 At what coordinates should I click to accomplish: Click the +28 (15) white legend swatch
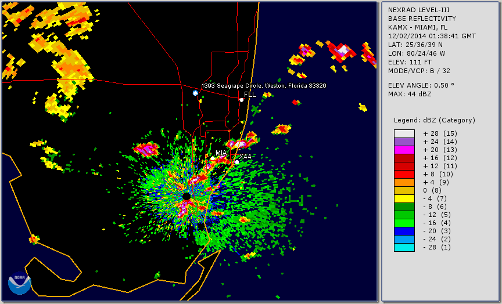[x=404, y=133]
